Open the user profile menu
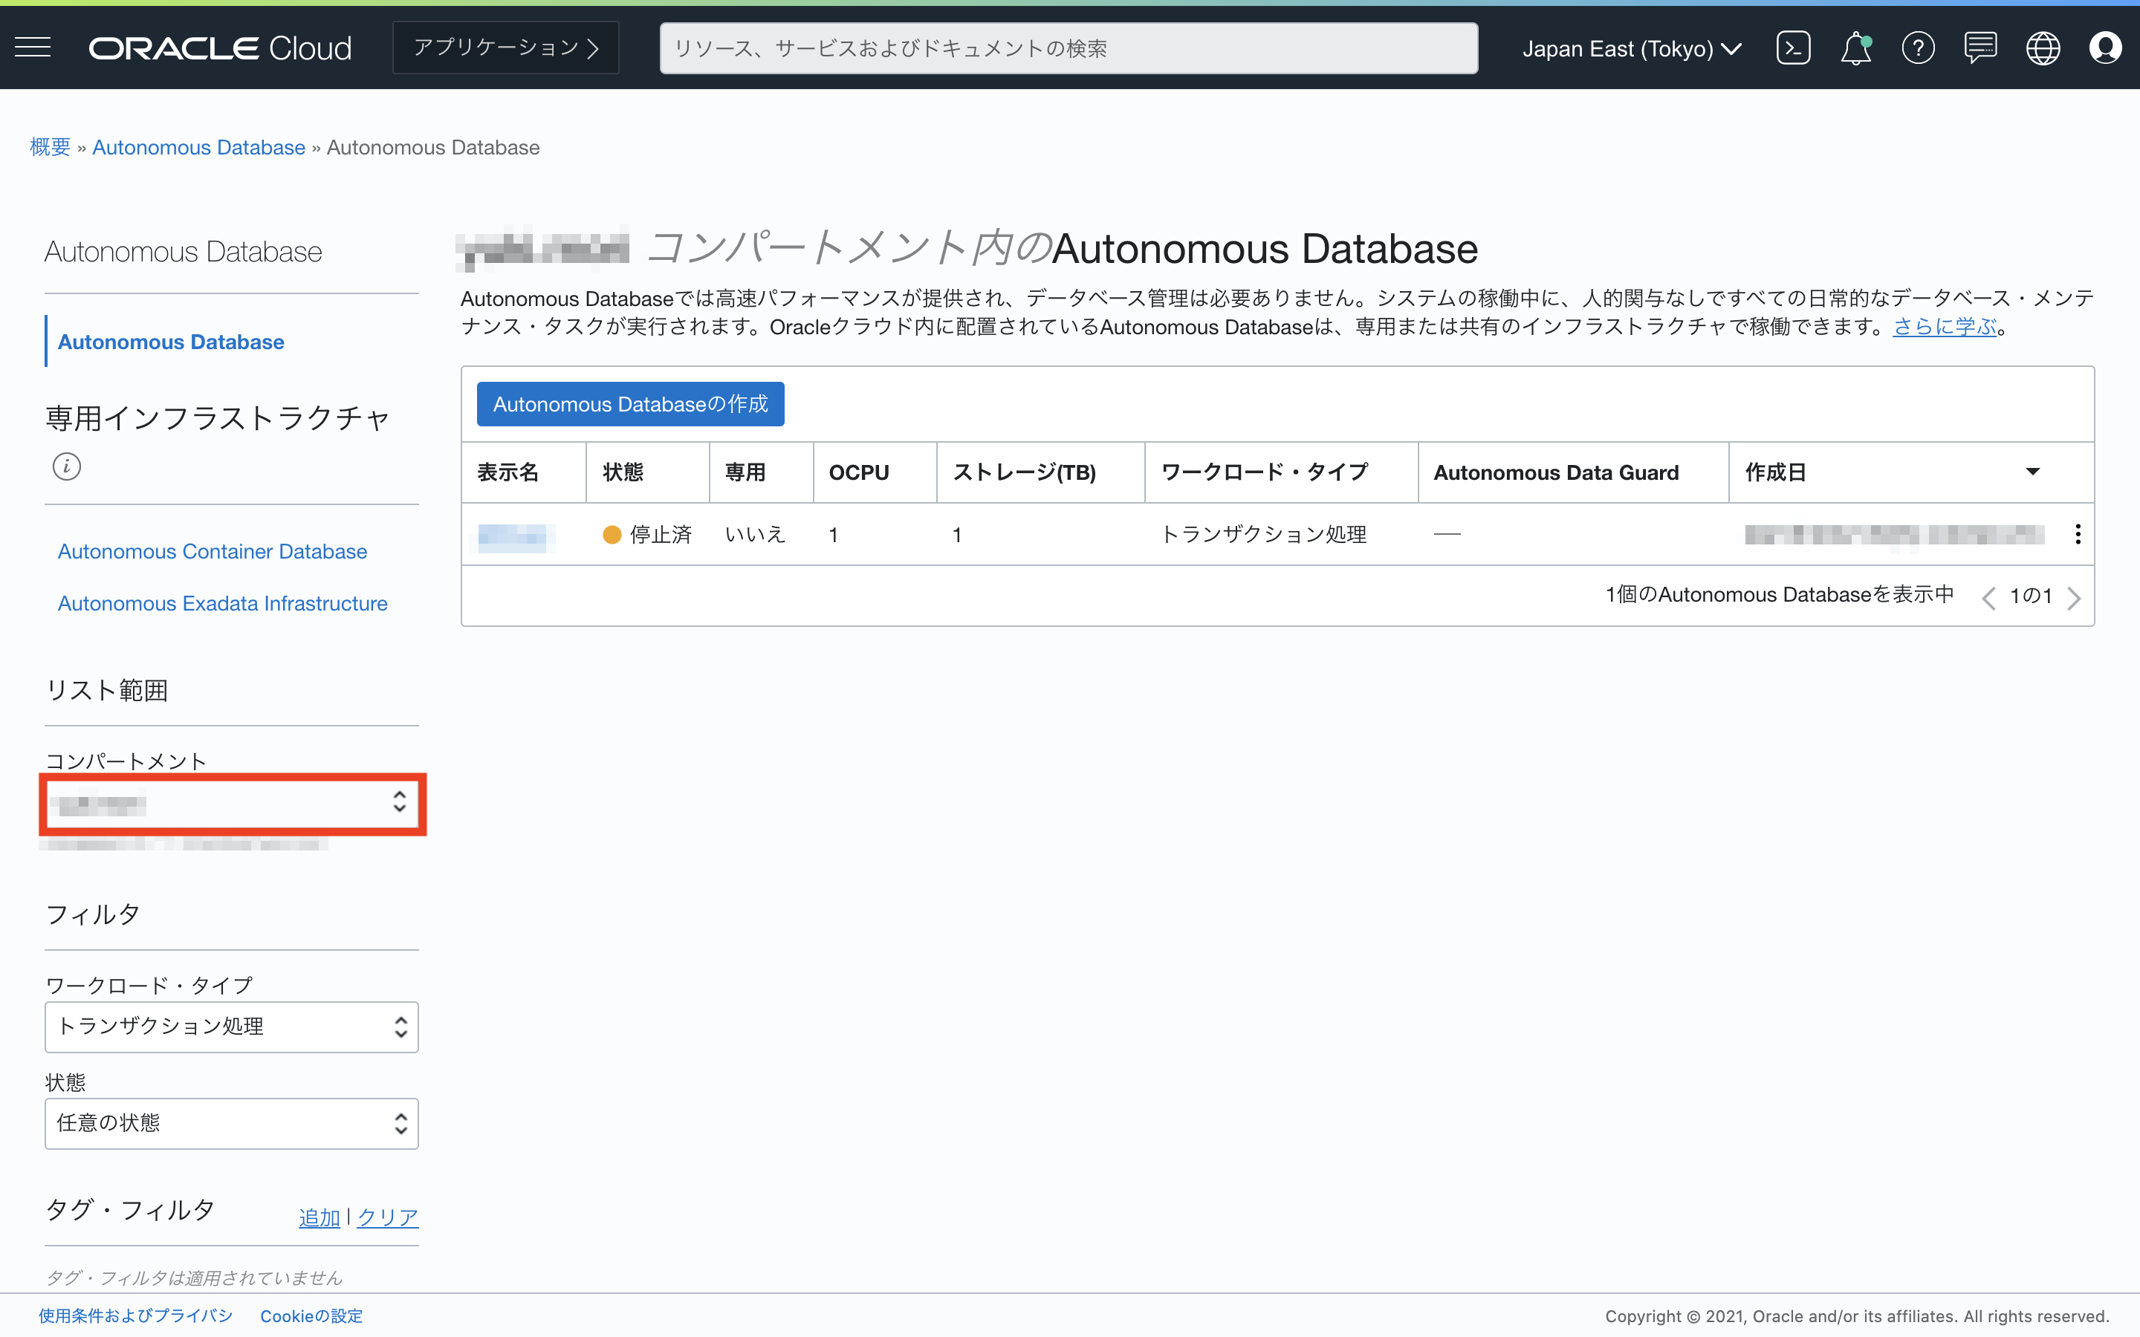This screenshot has width=2140, height=1337. click(2104, 48)
